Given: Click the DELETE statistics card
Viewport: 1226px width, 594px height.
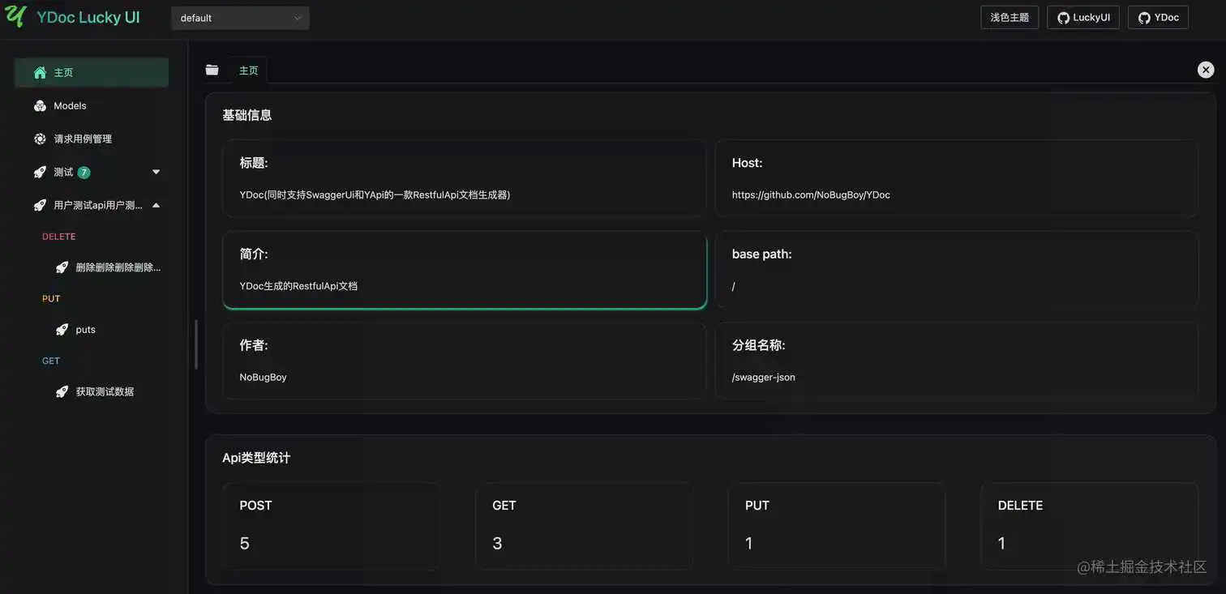Looking at the screenshot, I should click(x=1089, y=526).
